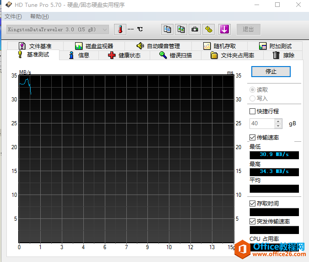Open the 健康状态 tab
The height and width of the screenshot is (262, 309).
[125, 55]
